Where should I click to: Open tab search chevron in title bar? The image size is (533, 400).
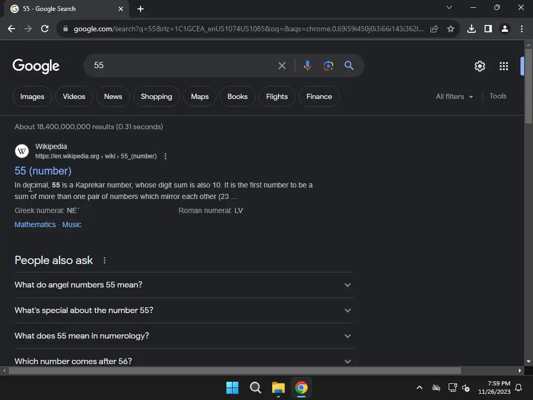coord(449,7)
